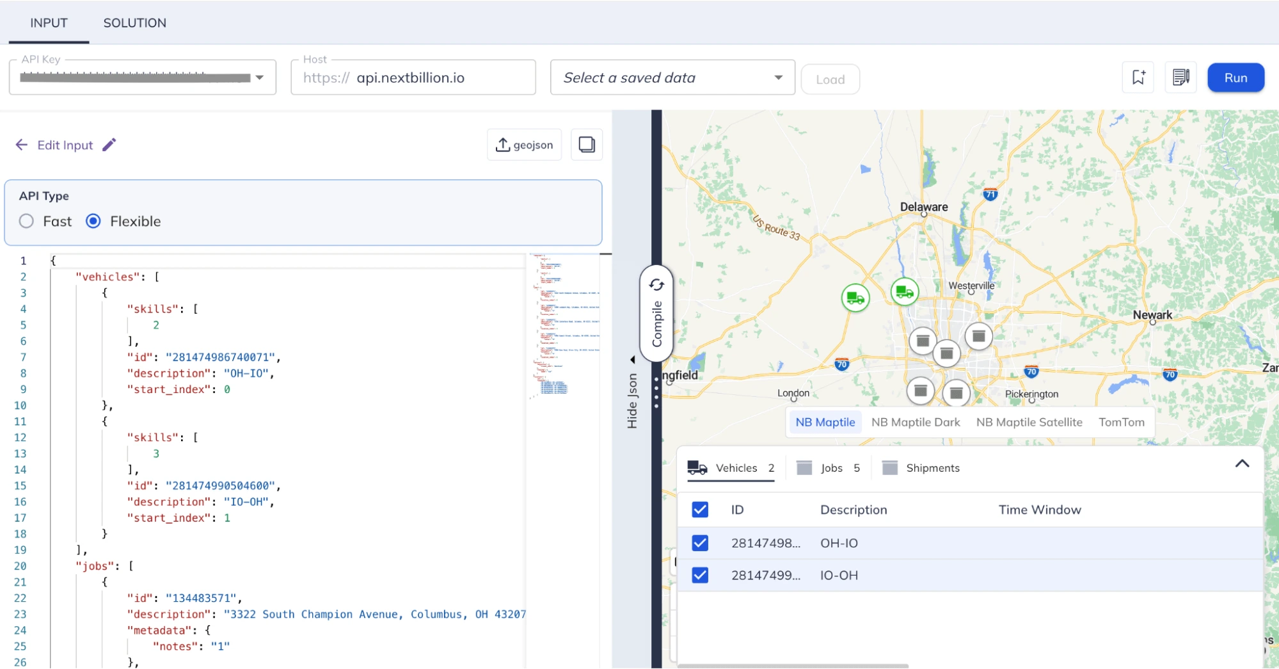This screenshot has height=669, width=1279.
Task: Select the middle job marker near I-70
Action: (947, 353)
